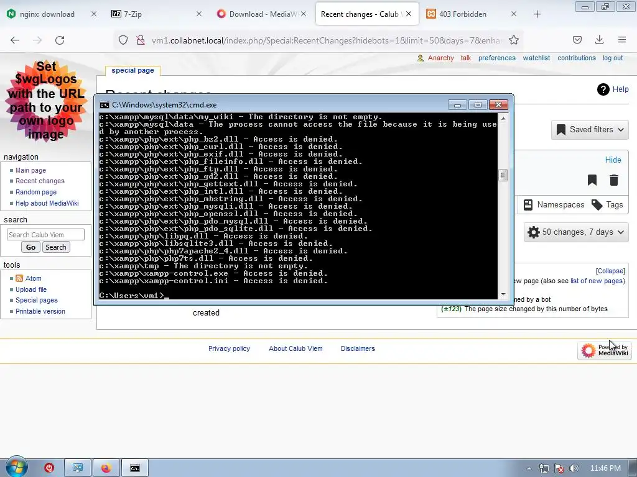Click the cmd window scroll up arrow

(x=503, y=119)
